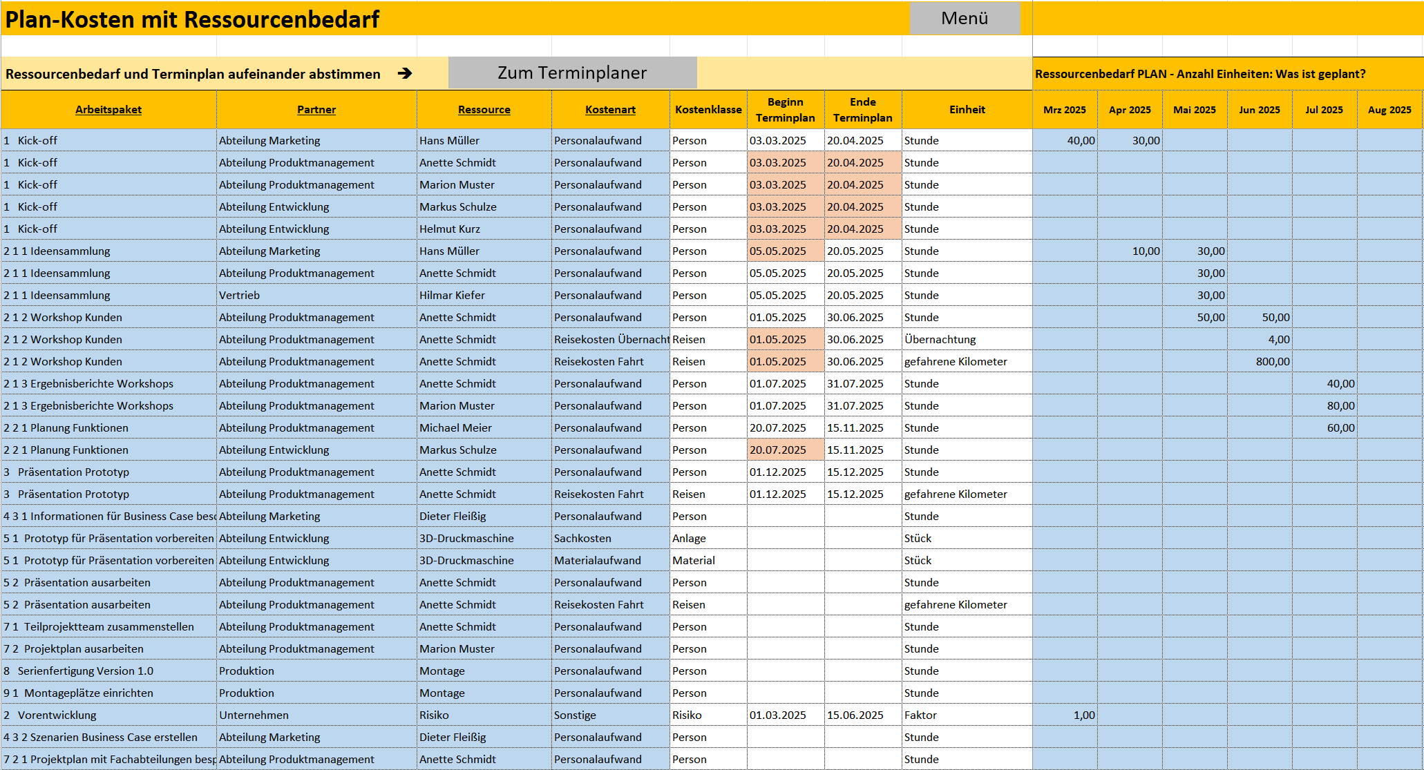Select highlighted 20.07.2025 date of Markus Schulze
Screen dimensions: 1424x770
point(786,450)
